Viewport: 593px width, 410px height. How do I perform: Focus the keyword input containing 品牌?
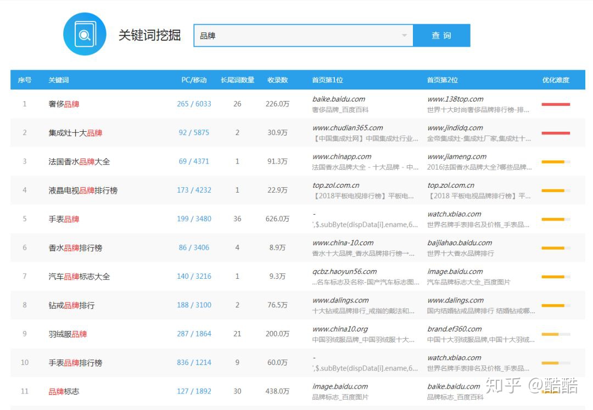pos(303,36)
